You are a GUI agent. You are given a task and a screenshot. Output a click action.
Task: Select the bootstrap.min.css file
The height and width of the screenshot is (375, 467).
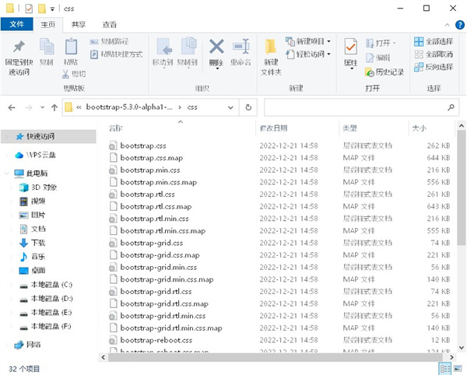pyautogui.click(x=149, y=170)
